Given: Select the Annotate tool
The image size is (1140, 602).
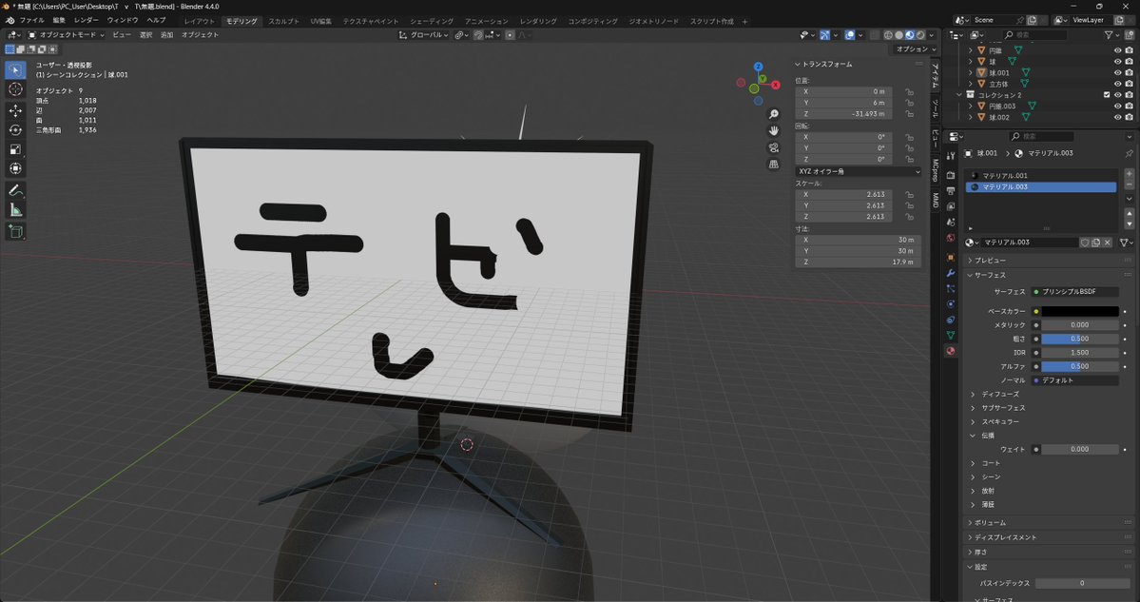Looking at the screenshot, I should coord(15,190).
